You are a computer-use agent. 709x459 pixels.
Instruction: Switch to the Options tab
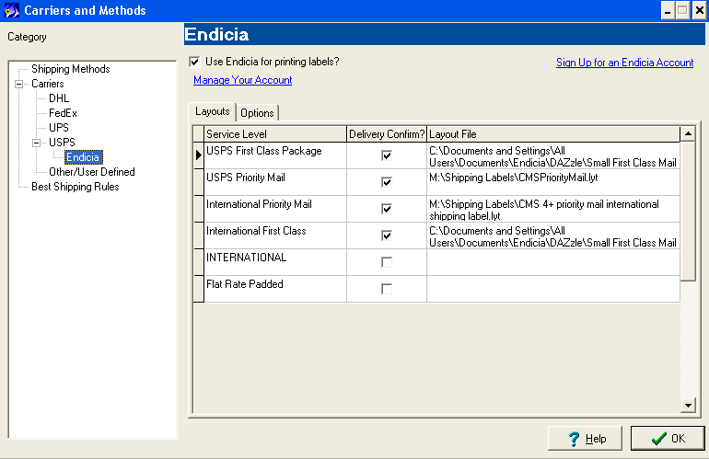click(257, 113)
